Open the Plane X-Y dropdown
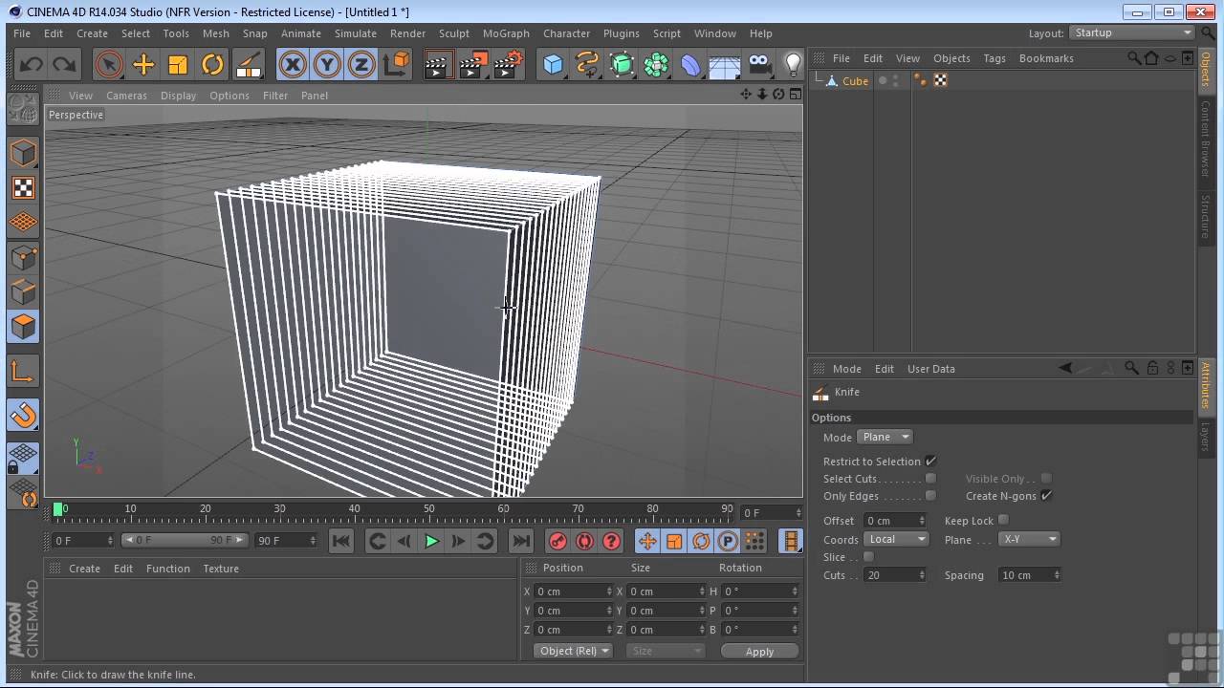Screen dimensions: 1224x688 pyautogui.click(x=1029, y=539)
